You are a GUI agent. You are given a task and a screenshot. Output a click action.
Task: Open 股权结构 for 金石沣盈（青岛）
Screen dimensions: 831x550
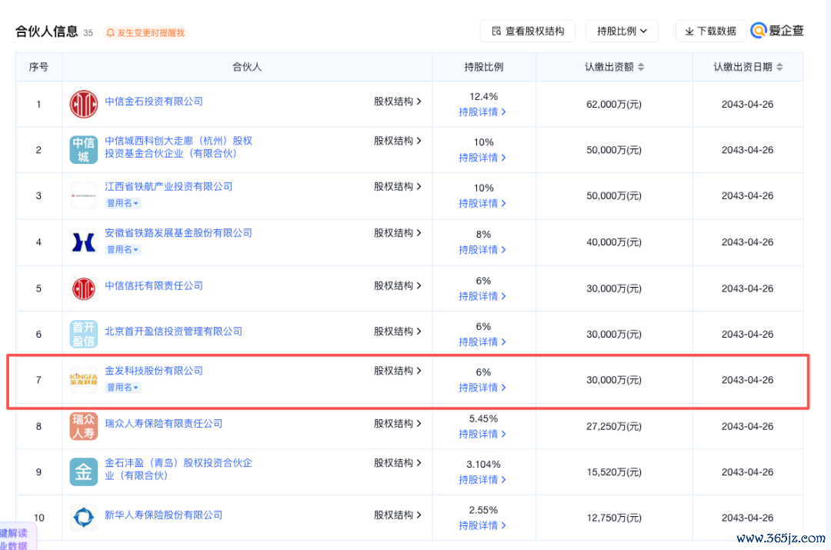398,462
